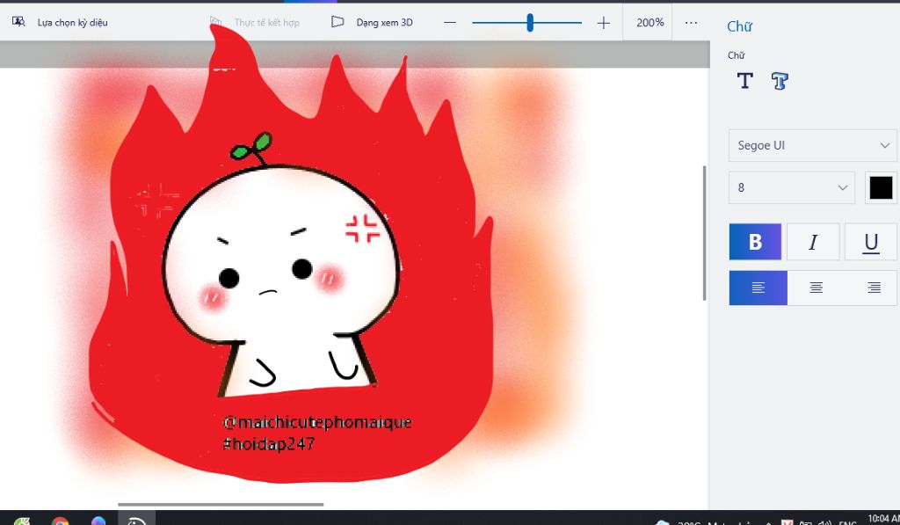The height and width of the screenshot is (525, 900).
Task: Open the black text color swatch
Action: [881, 187]
